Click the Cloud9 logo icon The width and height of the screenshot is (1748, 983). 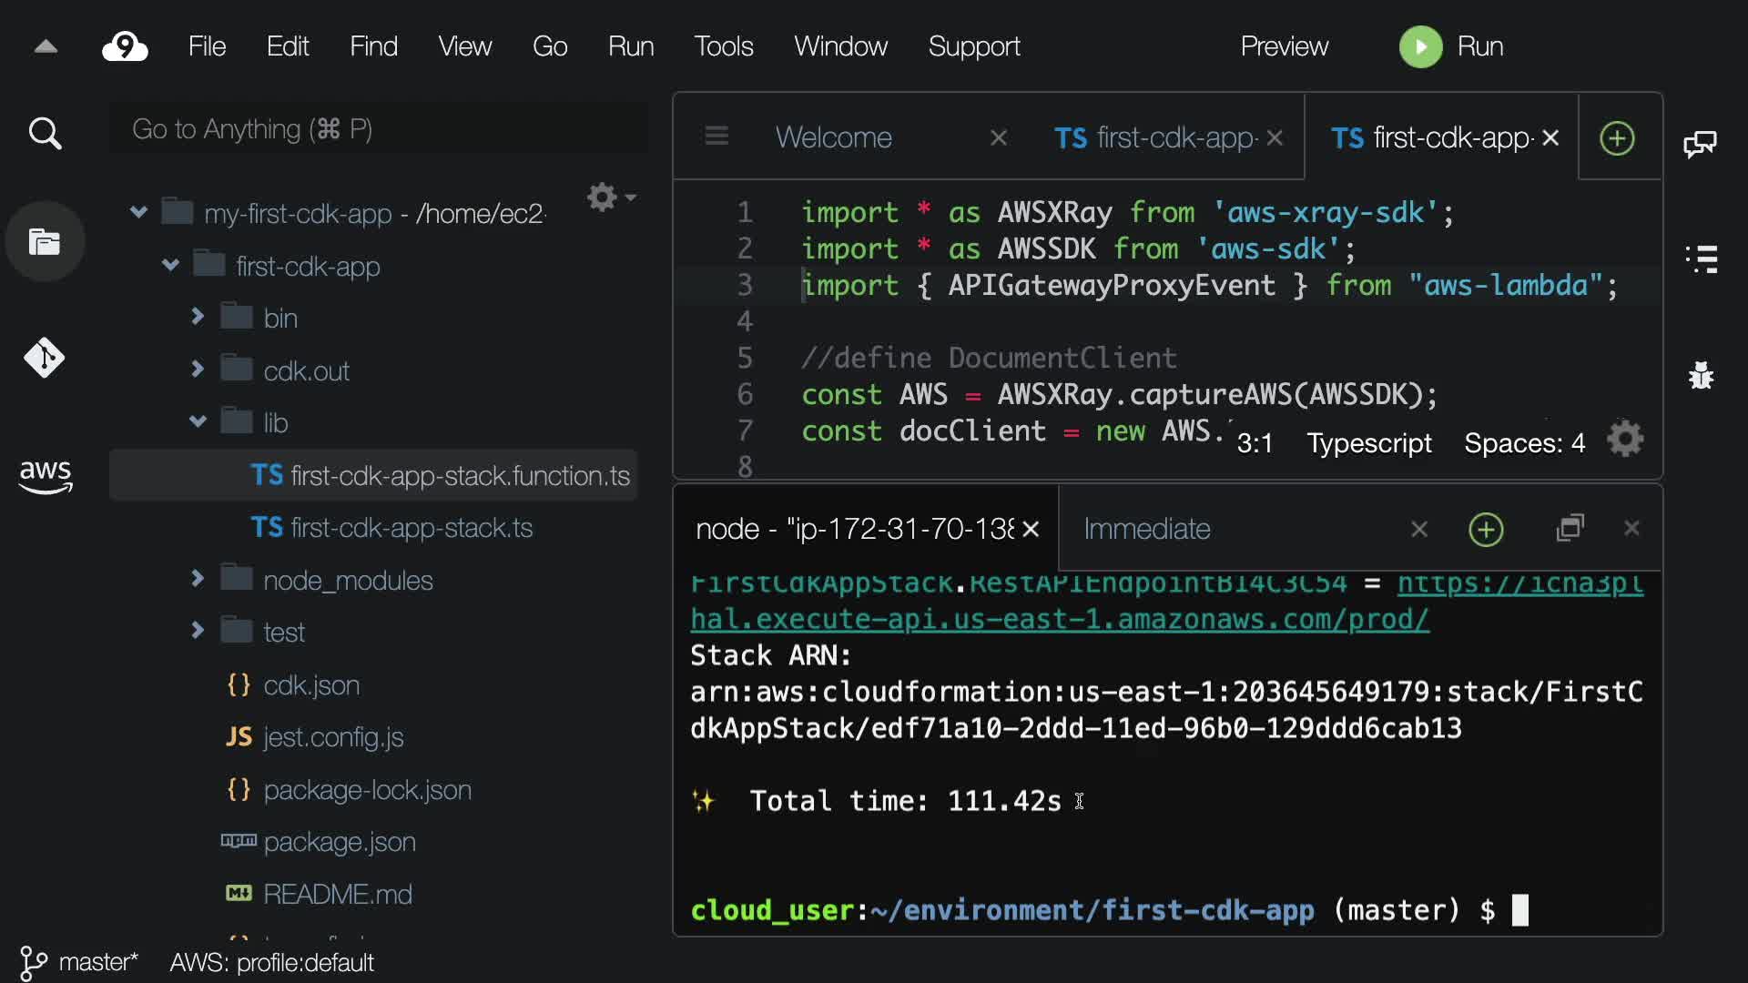click(x=125, y=46)
